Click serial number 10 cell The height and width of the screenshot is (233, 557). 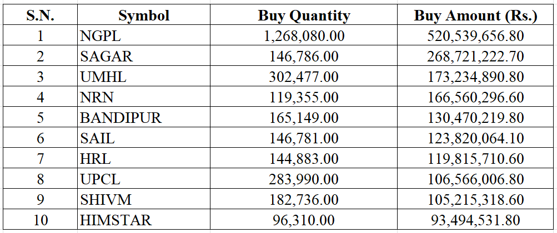pyautogui.click(x=40, y=220)
